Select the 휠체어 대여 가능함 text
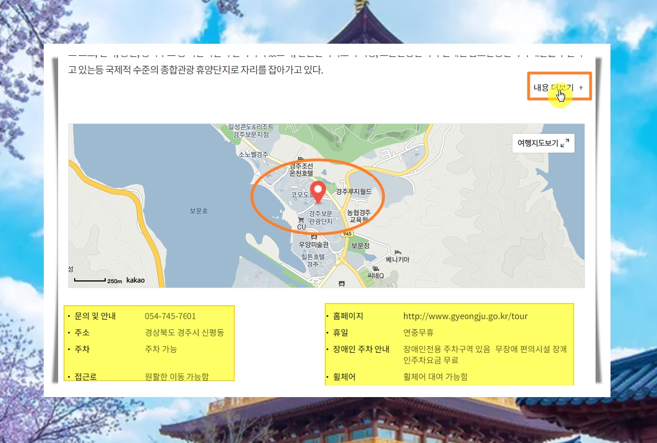Image resolution: width=657 pixels, height=443 pixels. click(435, 377)
